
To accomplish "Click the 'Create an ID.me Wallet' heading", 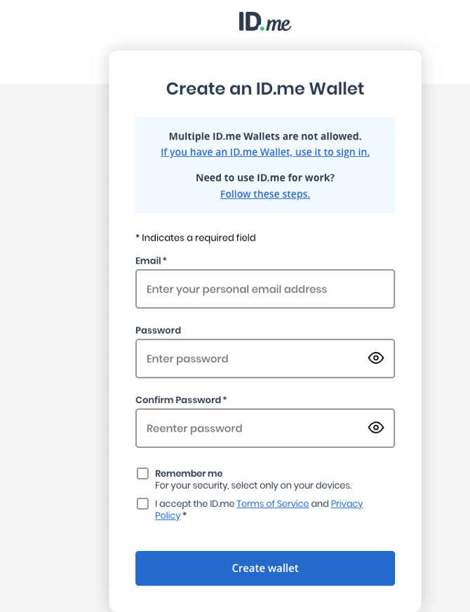I will [x=264, y=89].
